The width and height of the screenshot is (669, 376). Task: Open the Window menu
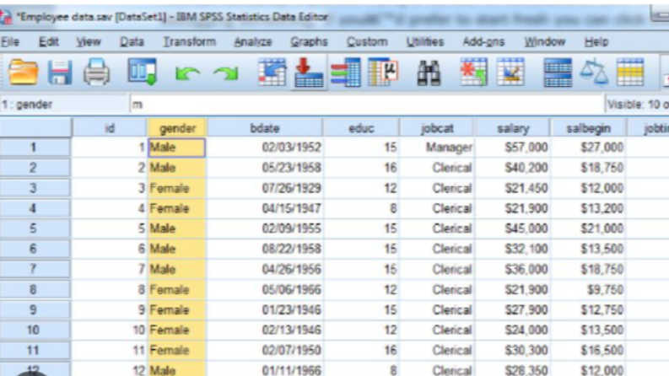(x=545, y=42)
